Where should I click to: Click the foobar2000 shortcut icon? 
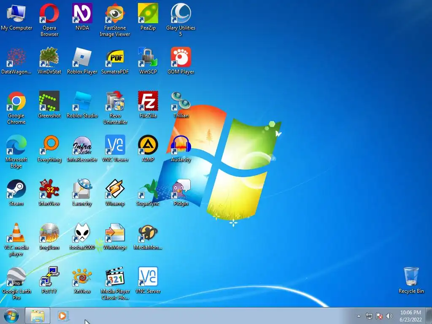point(82,232)
